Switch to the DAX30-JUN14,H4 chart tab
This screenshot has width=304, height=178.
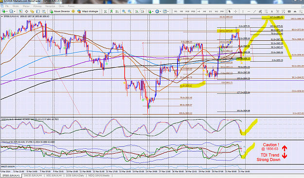point(33,176)
